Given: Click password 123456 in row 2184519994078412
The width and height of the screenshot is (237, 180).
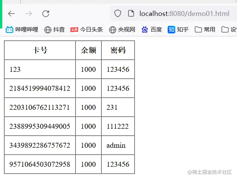Looking at the screenshot, I should 118,88.
